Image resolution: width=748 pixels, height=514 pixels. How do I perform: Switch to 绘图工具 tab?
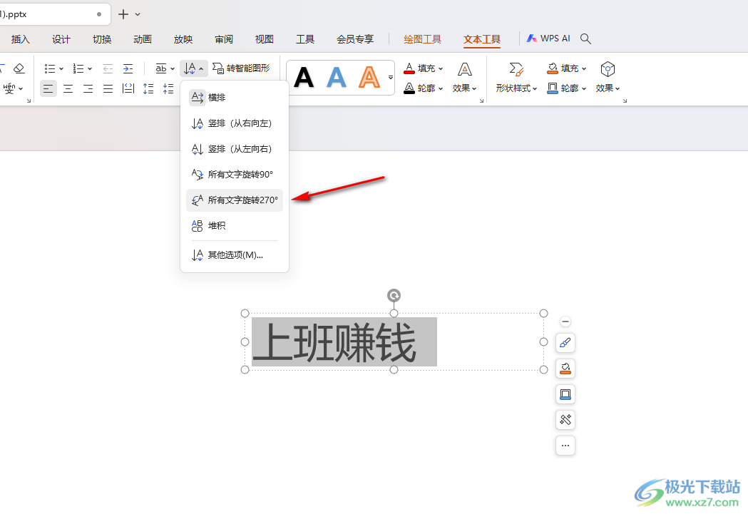(x=423, y=39)
